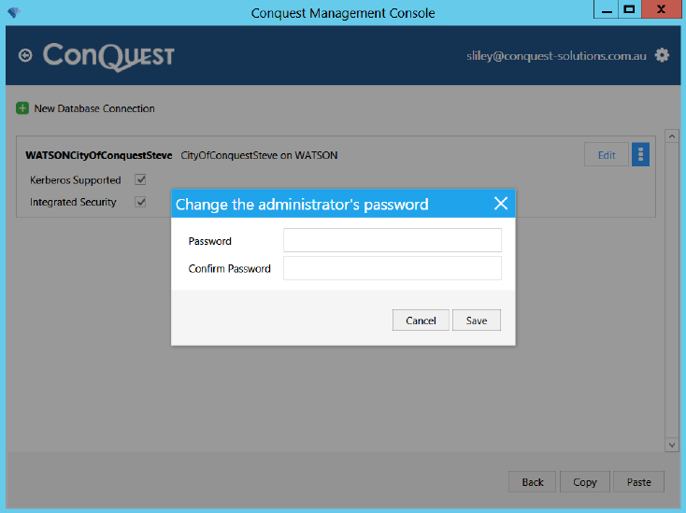Click the Edit button for WATSONCityOfConquestSteve
686x513 pixels.
[607, 154]
